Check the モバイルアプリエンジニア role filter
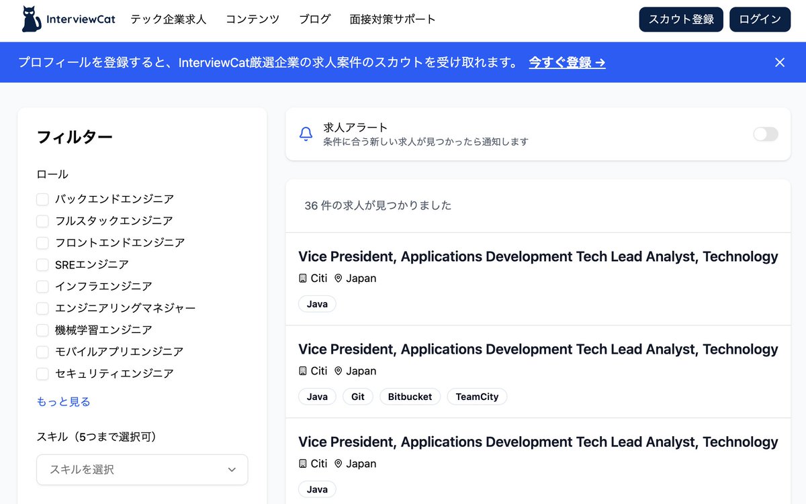This screenshot has height=504, width=806. coord(42,352)
